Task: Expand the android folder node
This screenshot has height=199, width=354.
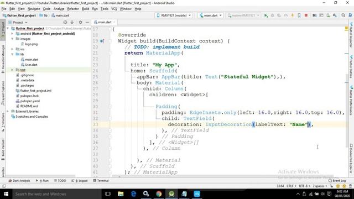Action: point(12,34)
